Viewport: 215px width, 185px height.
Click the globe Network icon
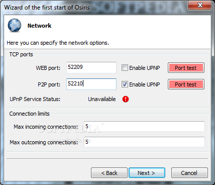pos(15,25)
